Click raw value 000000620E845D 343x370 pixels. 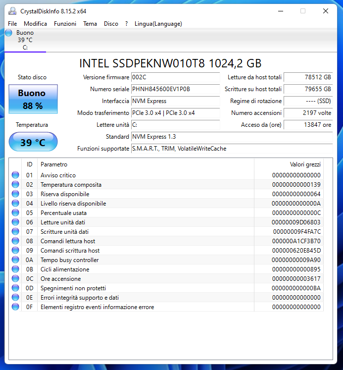point(296,250)
